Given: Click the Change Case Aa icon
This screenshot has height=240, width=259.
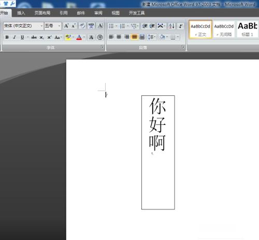Looking at the screenshot, I should click(x=58, y=37).
